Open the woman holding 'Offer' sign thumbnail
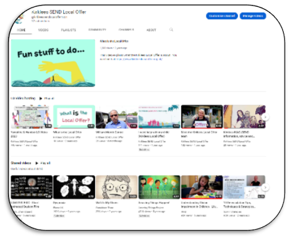This screenshot has width=290, height=239. click(202, 117)
